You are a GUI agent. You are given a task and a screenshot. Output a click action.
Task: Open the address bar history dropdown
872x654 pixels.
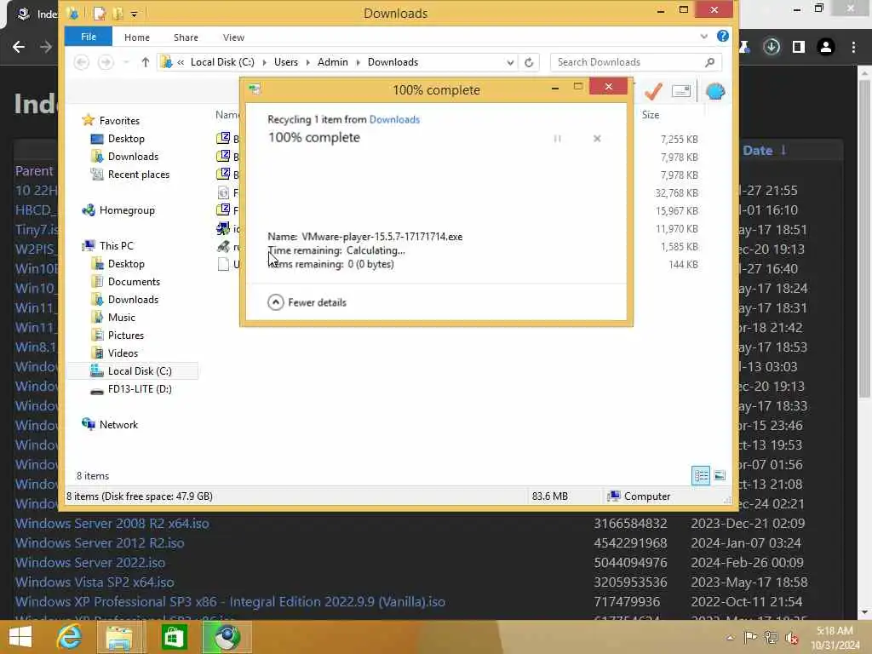pos(510,62)
